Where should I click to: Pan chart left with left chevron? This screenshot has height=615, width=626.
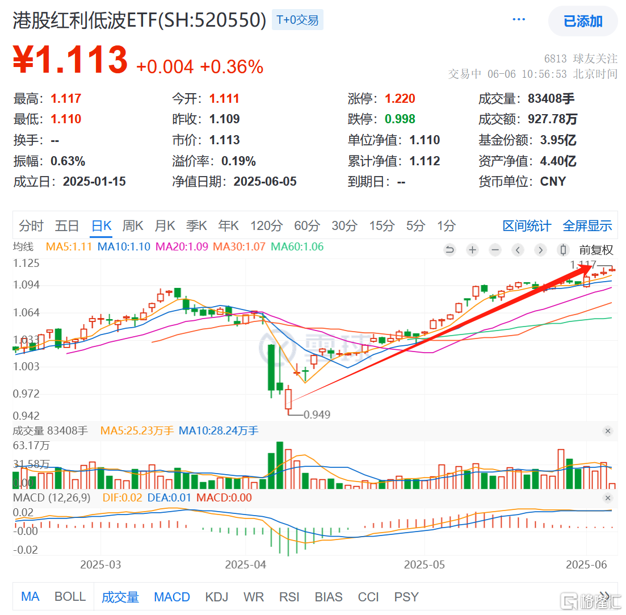(518, 250)
